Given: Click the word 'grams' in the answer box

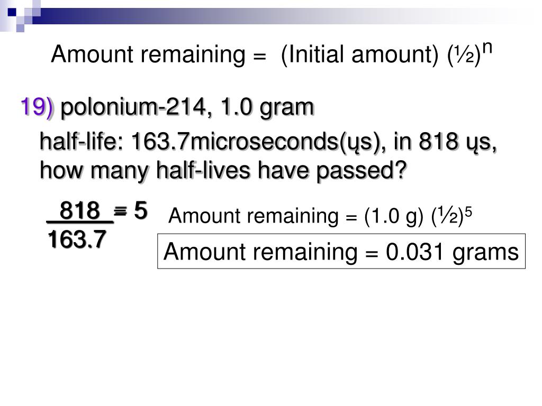Looking at the screenshot, I should point(486,253).
